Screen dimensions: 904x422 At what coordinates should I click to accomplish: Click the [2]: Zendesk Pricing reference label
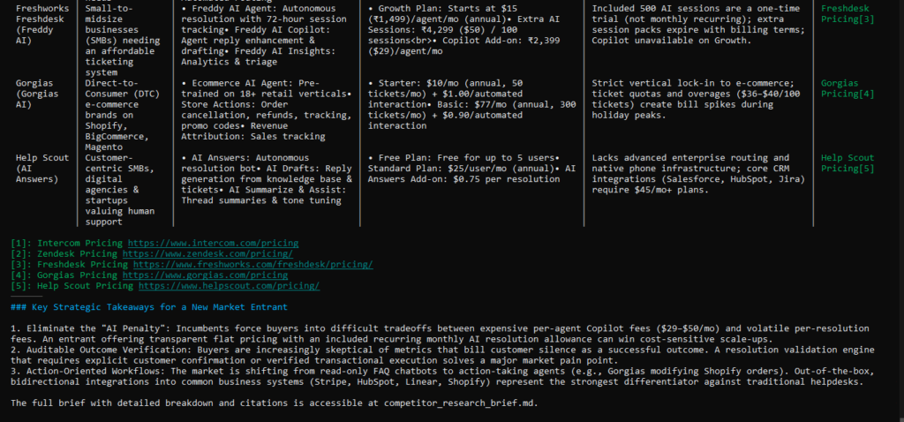tap(64, 253)
